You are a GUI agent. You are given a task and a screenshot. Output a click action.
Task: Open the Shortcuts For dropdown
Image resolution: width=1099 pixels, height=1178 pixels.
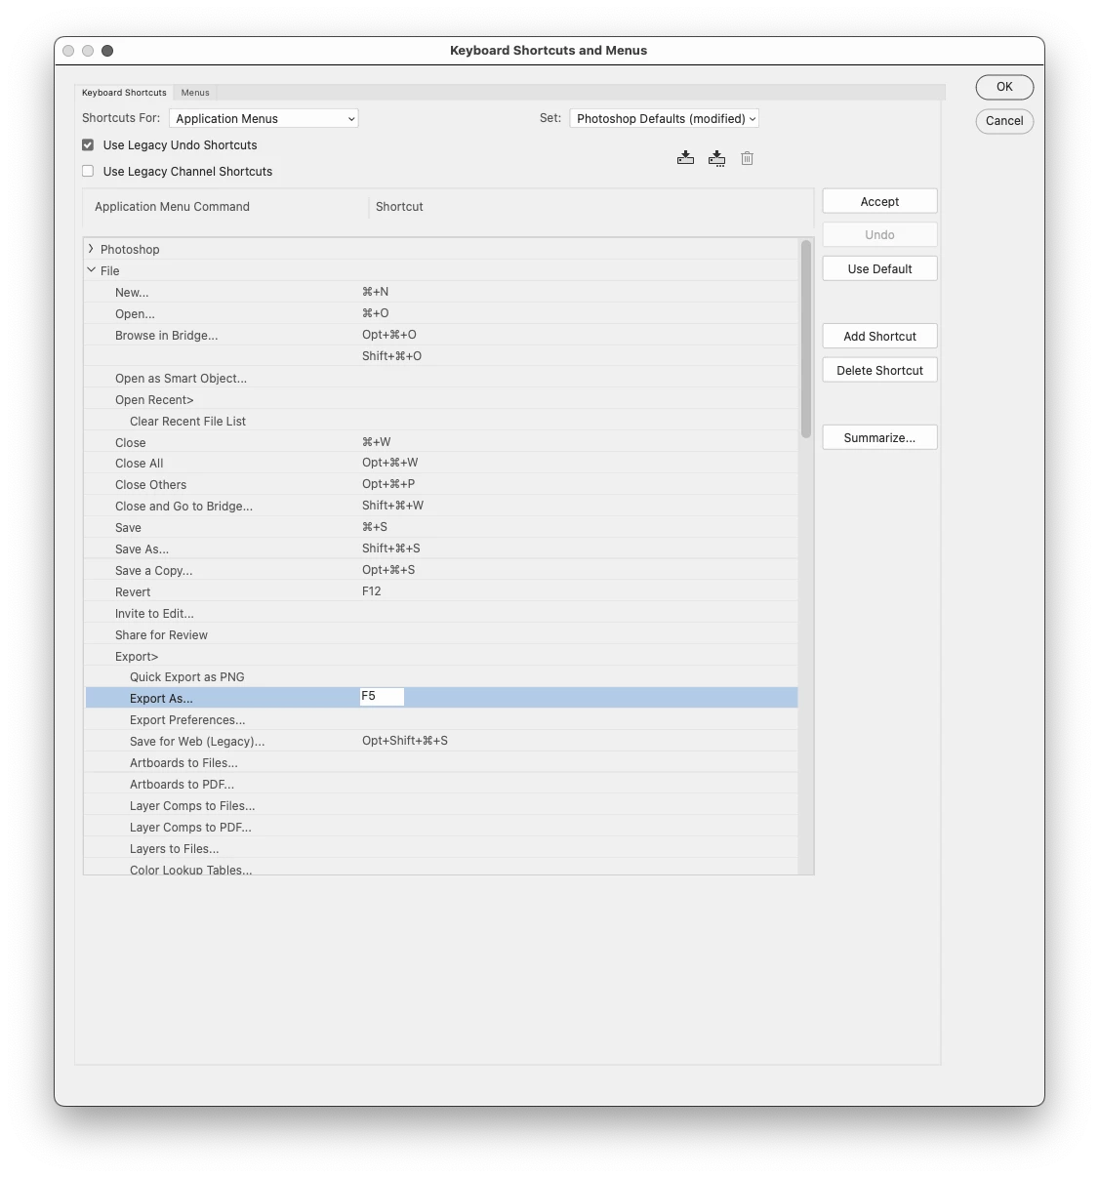(264, 118)
